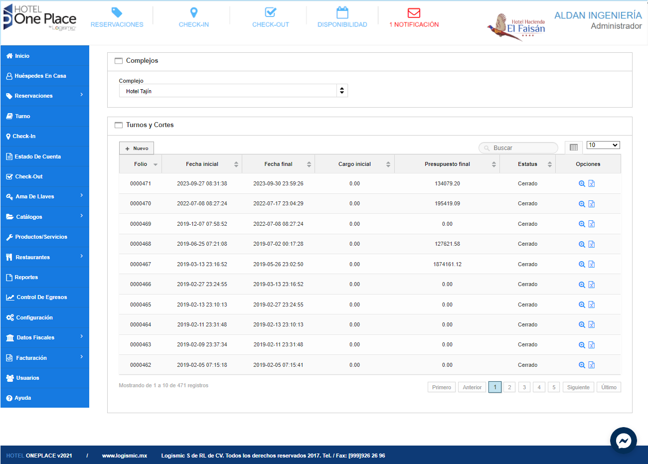
Task: Sort the table by Fecha inicial column
Action: click(x=202, y=164)
